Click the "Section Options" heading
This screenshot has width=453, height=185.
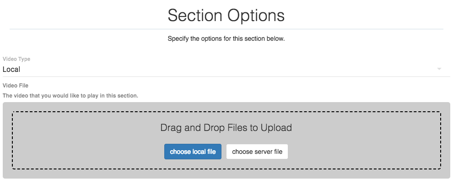coord(226,15)
